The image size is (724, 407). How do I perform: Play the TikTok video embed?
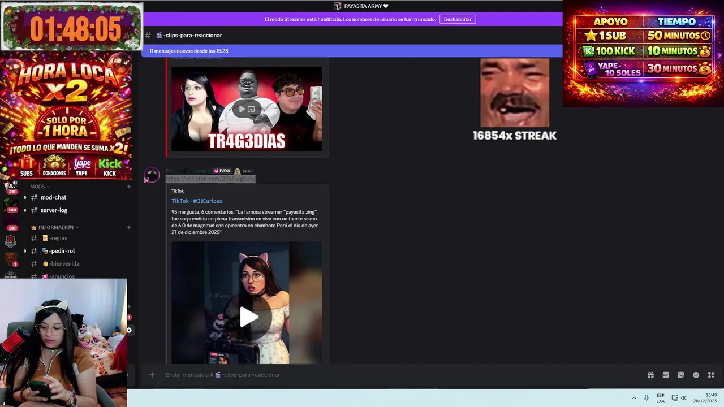tap(249, 317)
